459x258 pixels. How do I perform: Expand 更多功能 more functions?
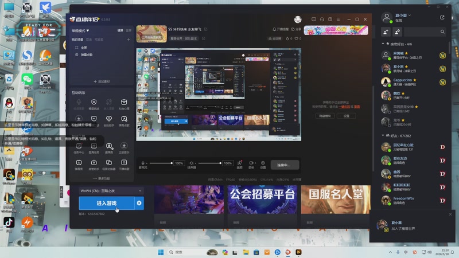point(102,178)
